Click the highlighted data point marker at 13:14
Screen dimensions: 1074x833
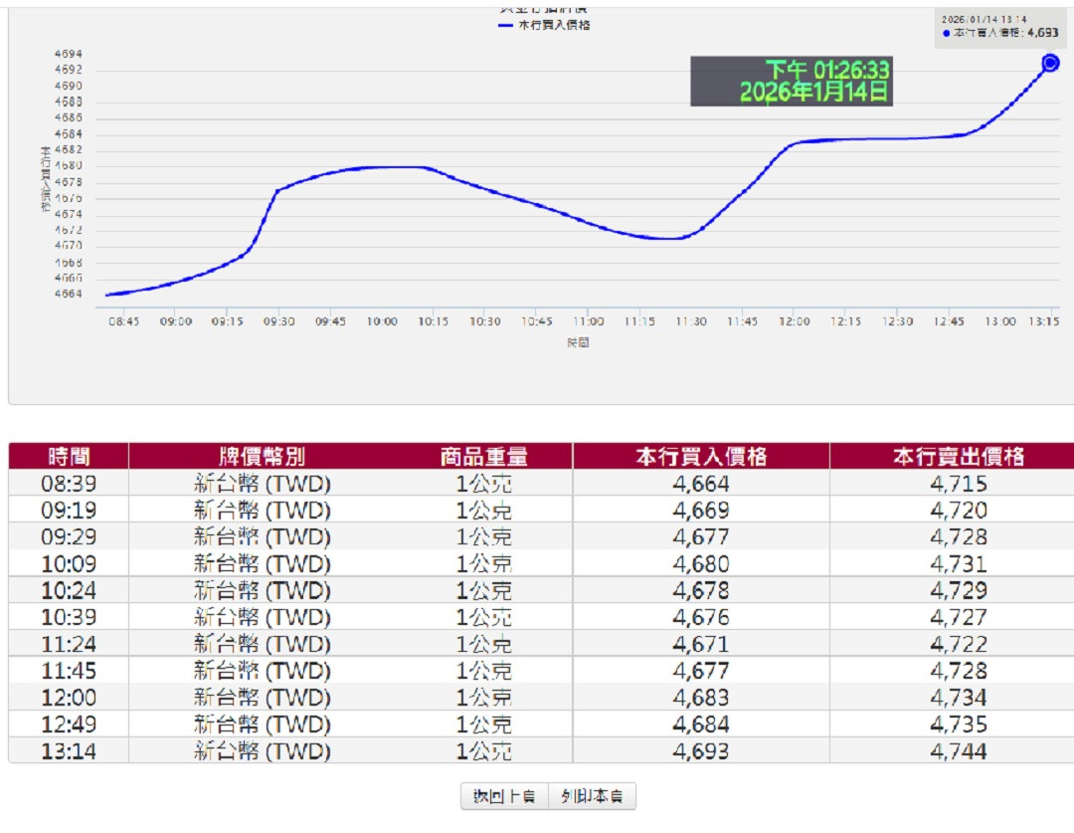coord(1050,64)
